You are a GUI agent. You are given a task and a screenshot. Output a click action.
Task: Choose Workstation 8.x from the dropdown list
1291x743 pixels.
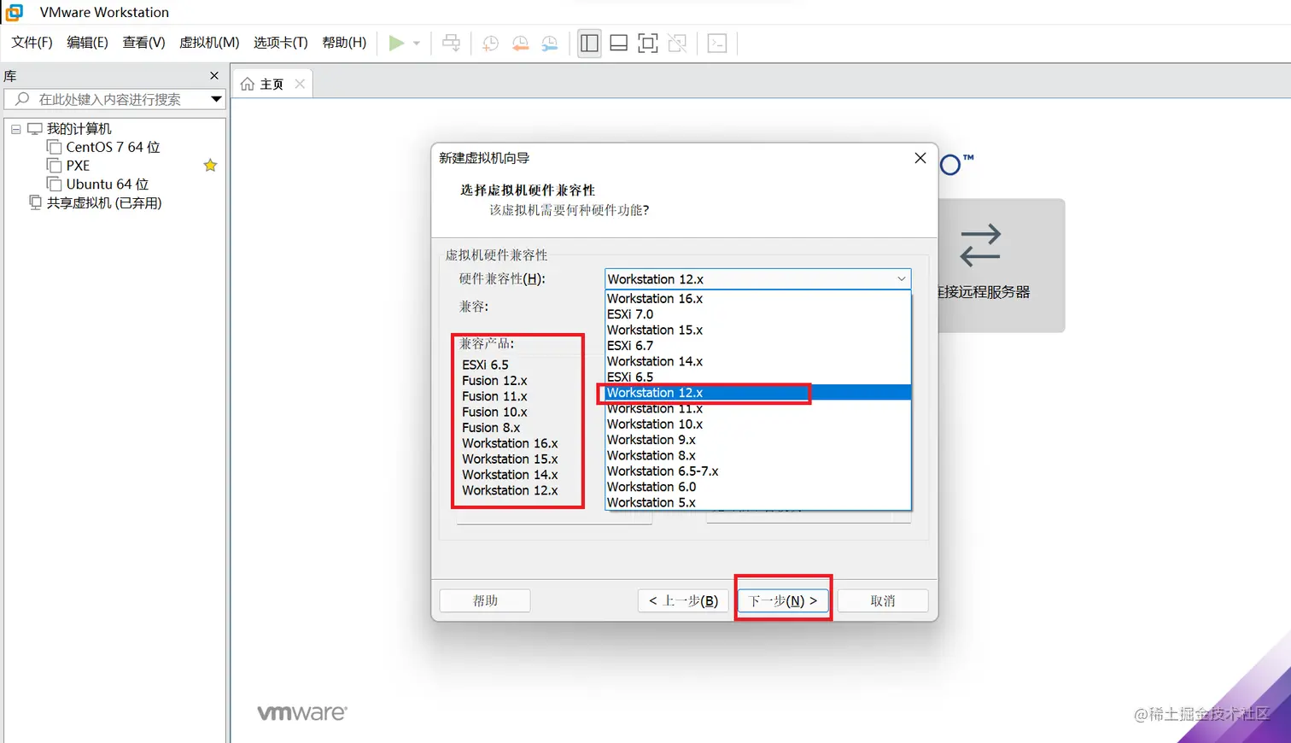[758, 455]
